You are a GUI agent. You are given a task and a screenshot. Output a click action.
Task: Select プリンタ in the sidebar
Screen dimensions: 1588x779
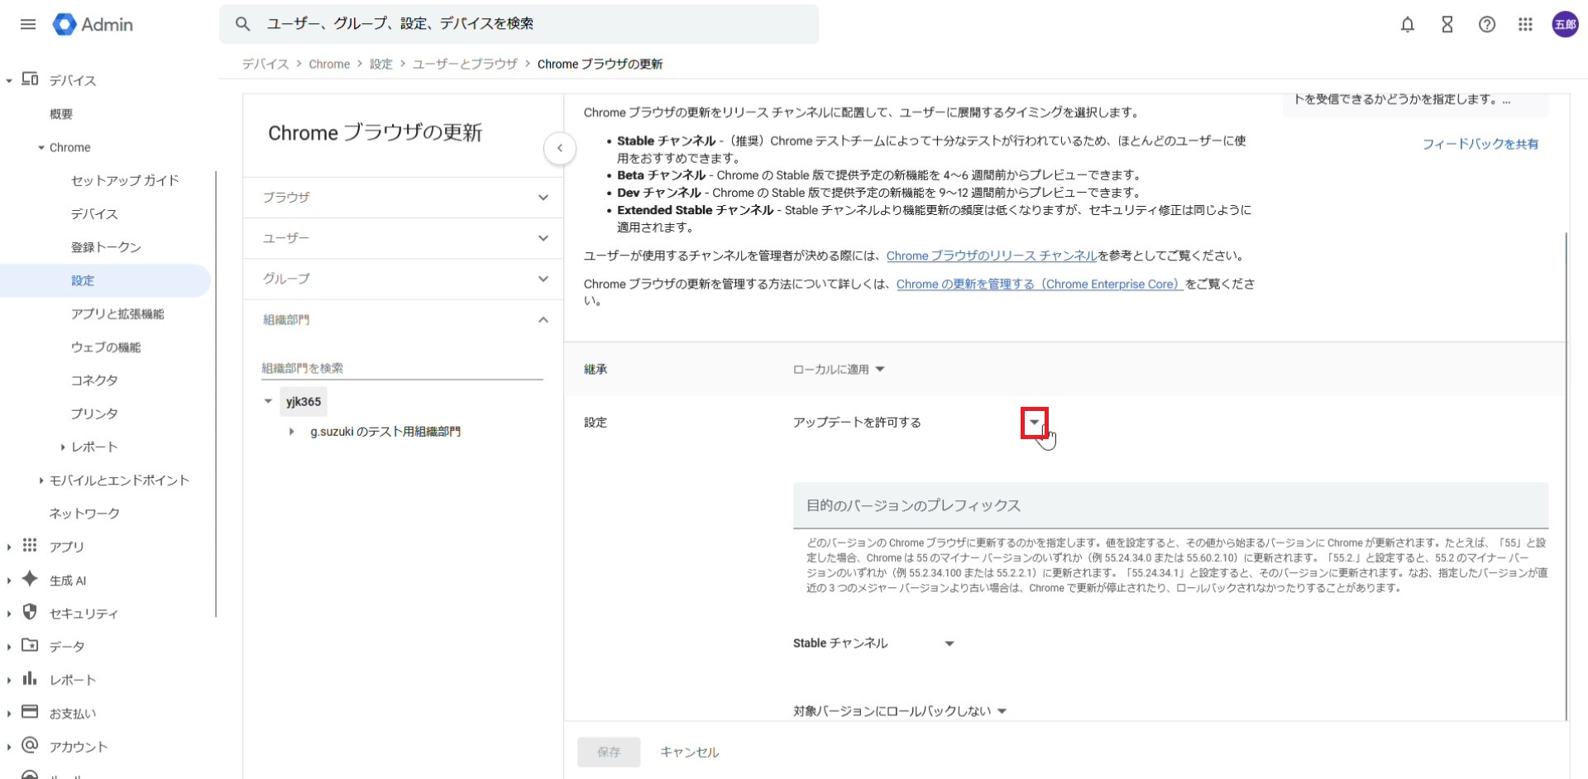94,413
